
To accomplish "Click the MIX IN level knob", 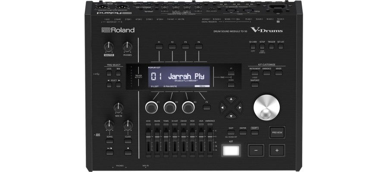I will click(119, 108).
